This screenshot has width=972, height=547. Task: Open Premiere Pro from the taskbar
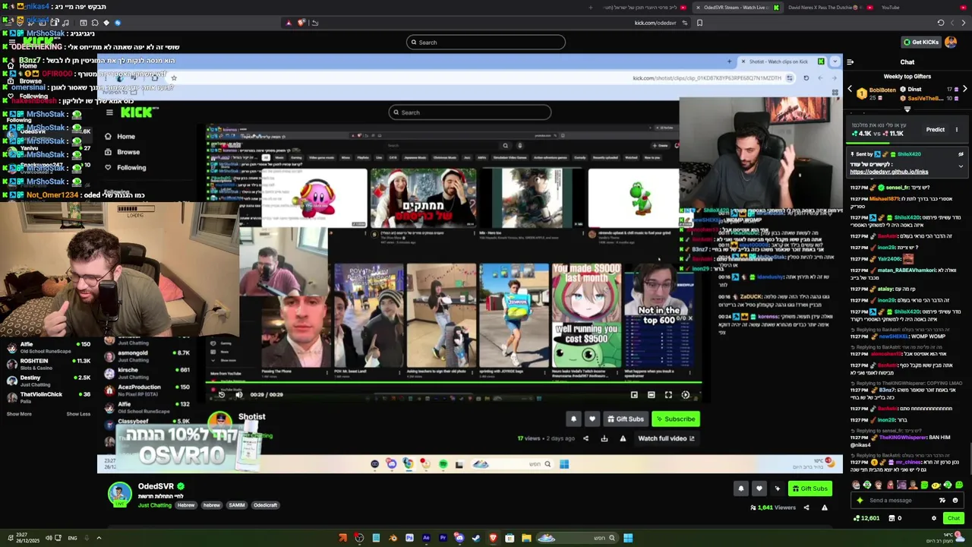click(443, 538)
